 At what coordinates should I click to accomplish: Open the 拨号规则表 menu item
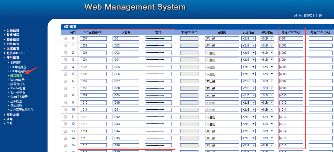(17, 84)
